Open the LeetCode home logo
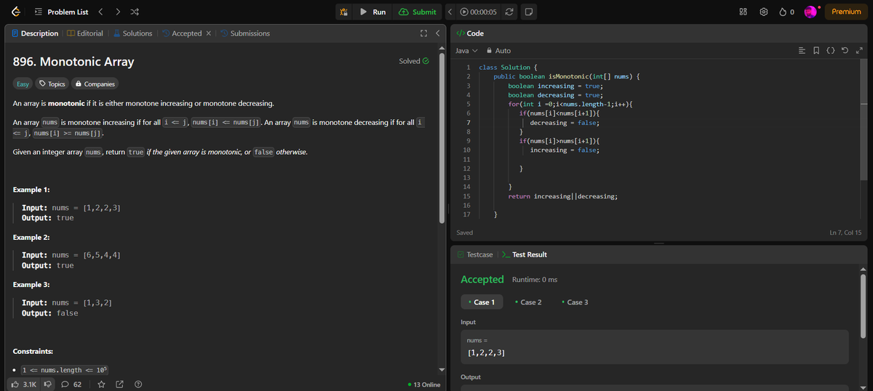 pos(15,12)
